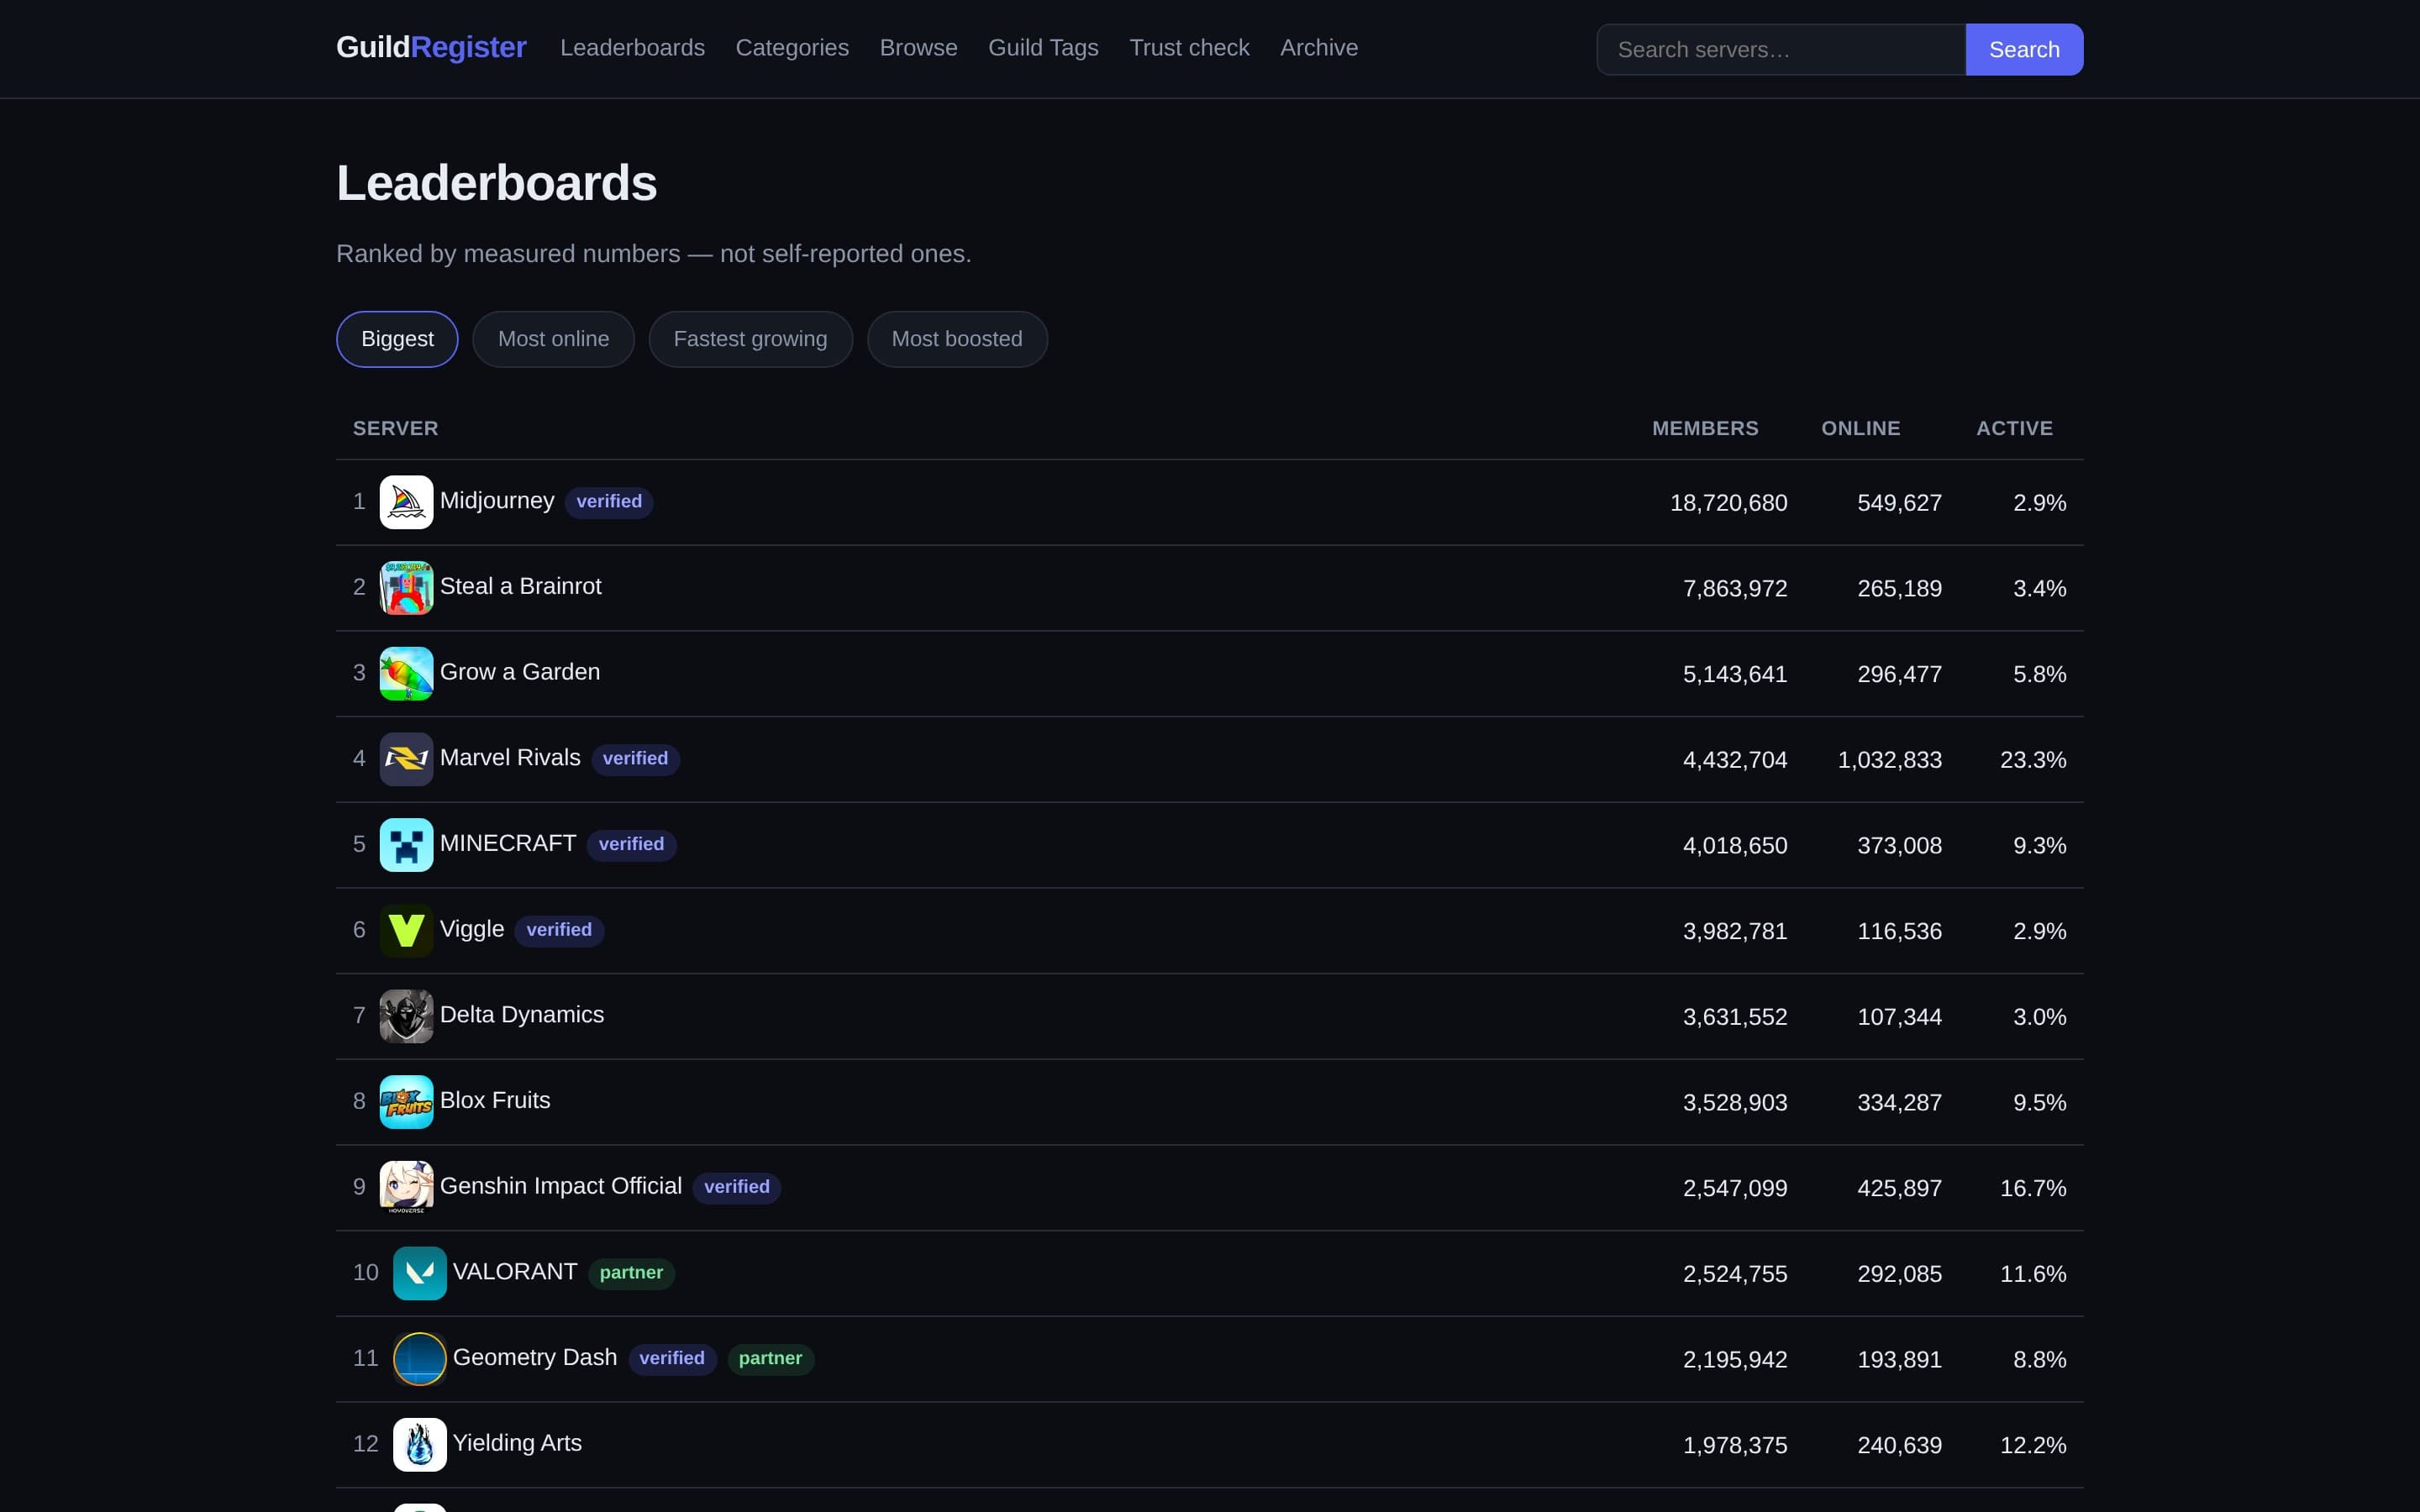Image resolution: width=2420 pixels, height=1512 pixels.
Task: Click the Blox Fruits server icon
Action: tap(406, 1102)
